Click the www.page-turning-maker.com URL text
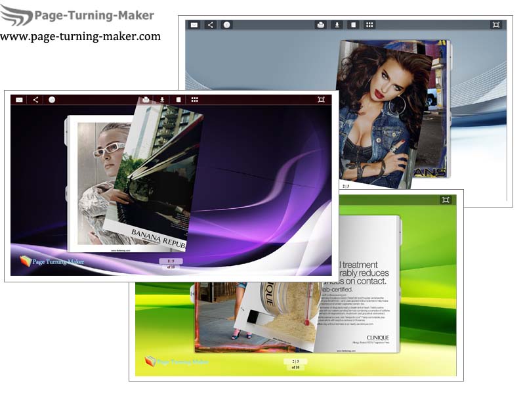The height and width of the screenshot is (394, 525). (x=80, y=36)
